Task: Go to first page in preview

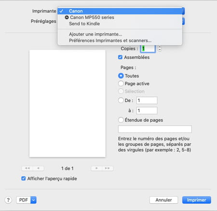Action: click(27, 168)
